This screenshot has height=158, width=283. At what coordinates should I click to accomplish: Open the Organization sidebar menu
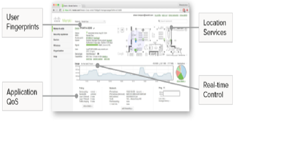click(58, 50)
